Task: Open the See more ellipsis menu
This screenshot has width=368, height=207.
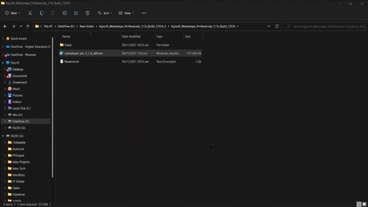Action: [x=144, y=13]
